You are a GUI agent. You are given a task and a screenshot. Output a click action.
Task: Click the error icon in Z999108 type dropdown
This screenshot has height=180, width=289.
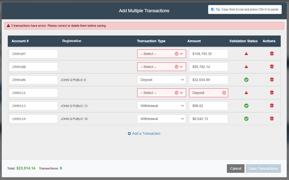pos(176,67)
